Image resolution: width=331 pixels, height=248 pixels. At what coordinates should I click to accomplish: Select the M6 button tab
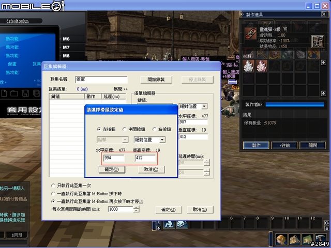[x=66, y=39]
